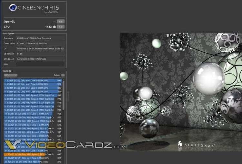242x164 pixels.
Task: Select ranking entry 2 scoring 2029
Action: [x=33, y=84]
